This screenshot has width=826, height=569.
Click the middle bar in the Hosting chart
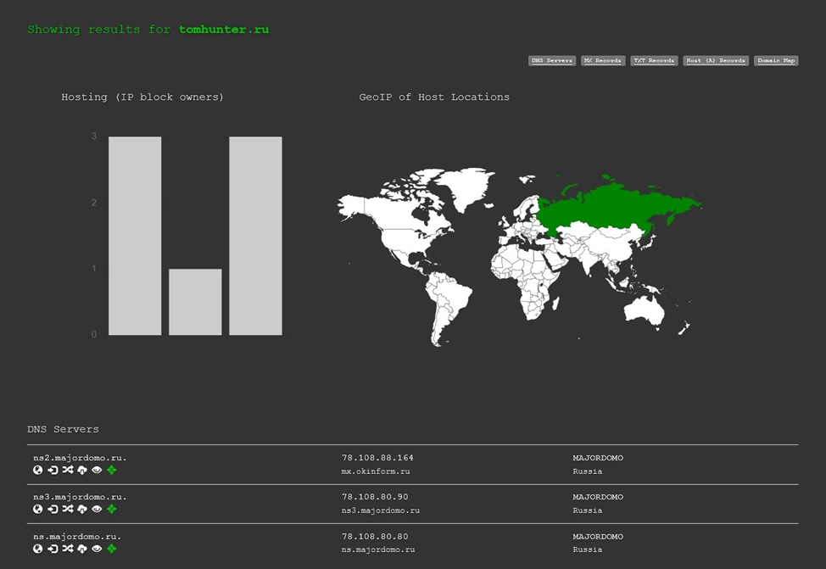(195, 302)
